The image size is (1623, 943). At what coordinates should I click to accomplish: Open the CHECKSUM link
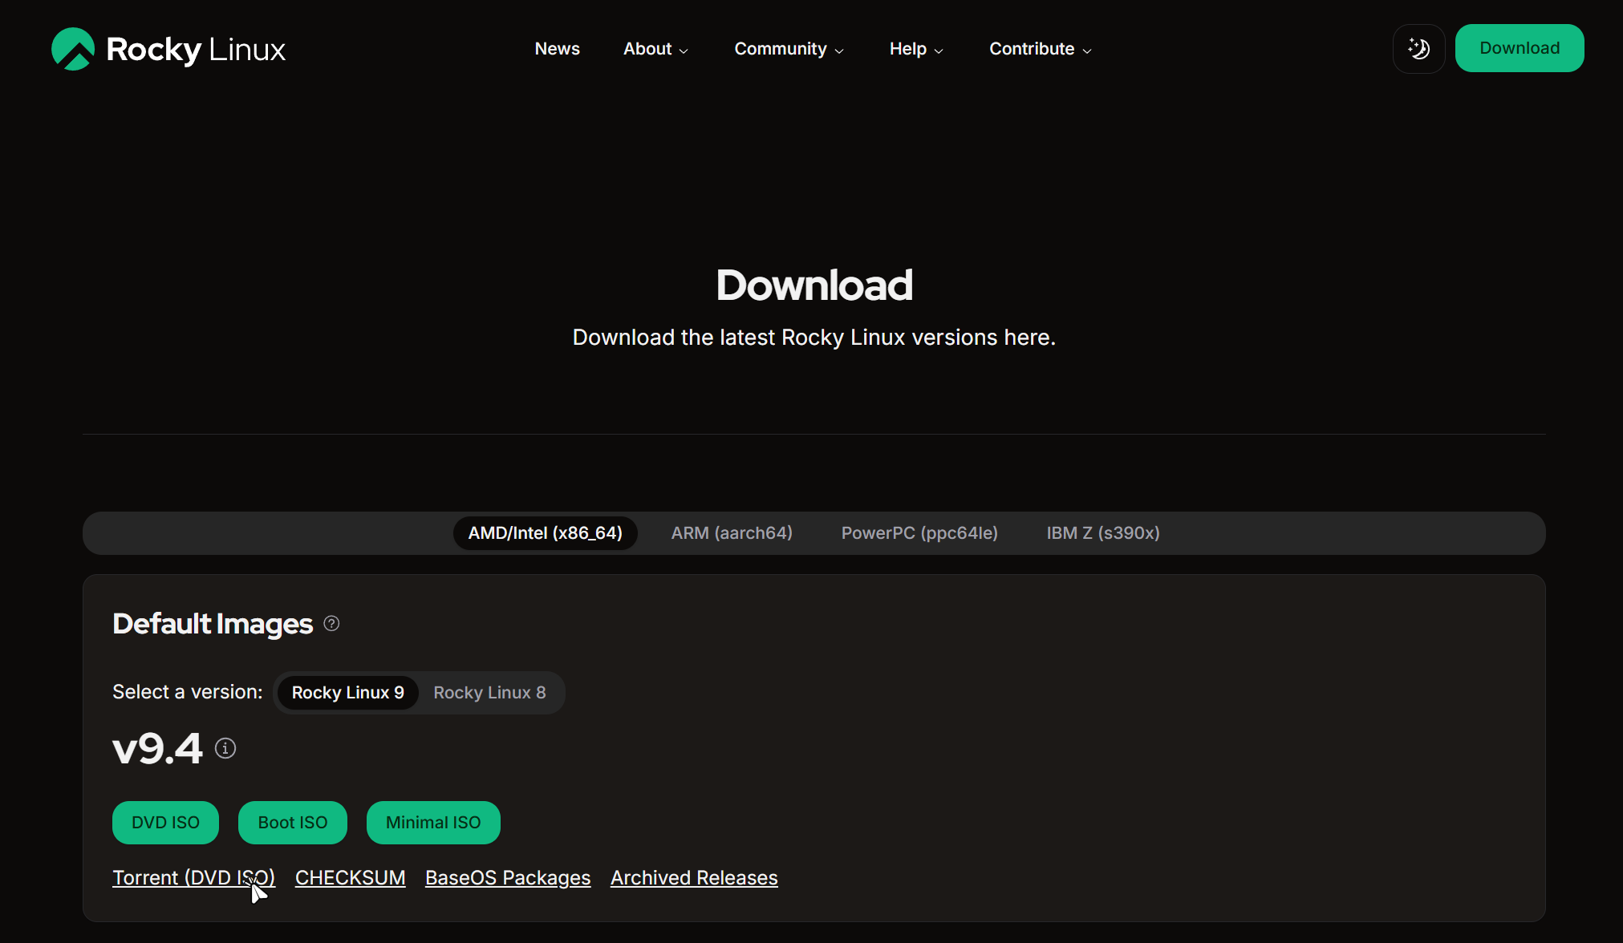pos(350,878)
